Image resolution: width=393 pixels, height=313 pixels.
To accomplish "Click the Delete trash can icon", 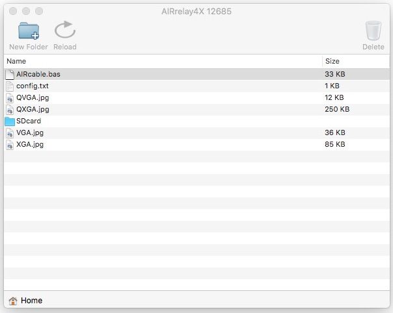I will 373,31.
